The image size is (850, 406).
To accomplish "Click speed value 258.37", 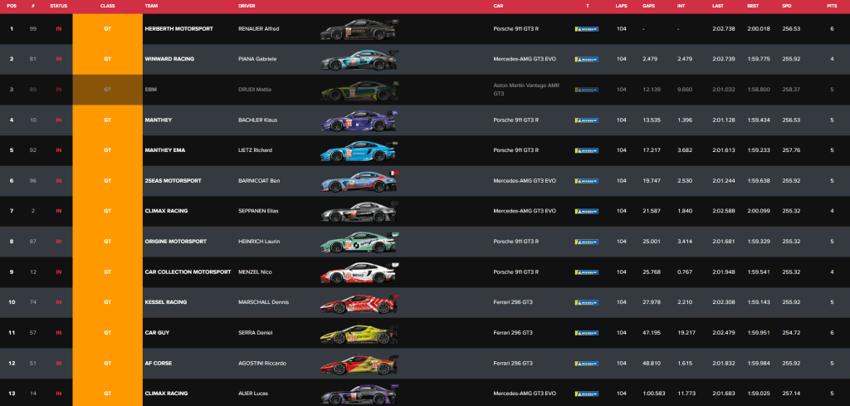I will point(791,90).
